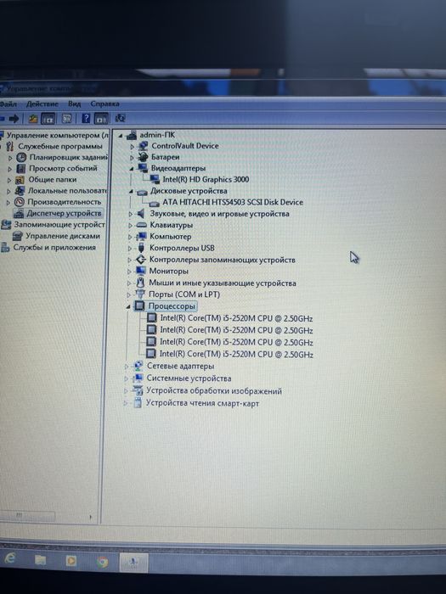The width and height of the screenshot is (446, 594).
Task: Expand Общие папки node arrow
Action: [9, 180]
